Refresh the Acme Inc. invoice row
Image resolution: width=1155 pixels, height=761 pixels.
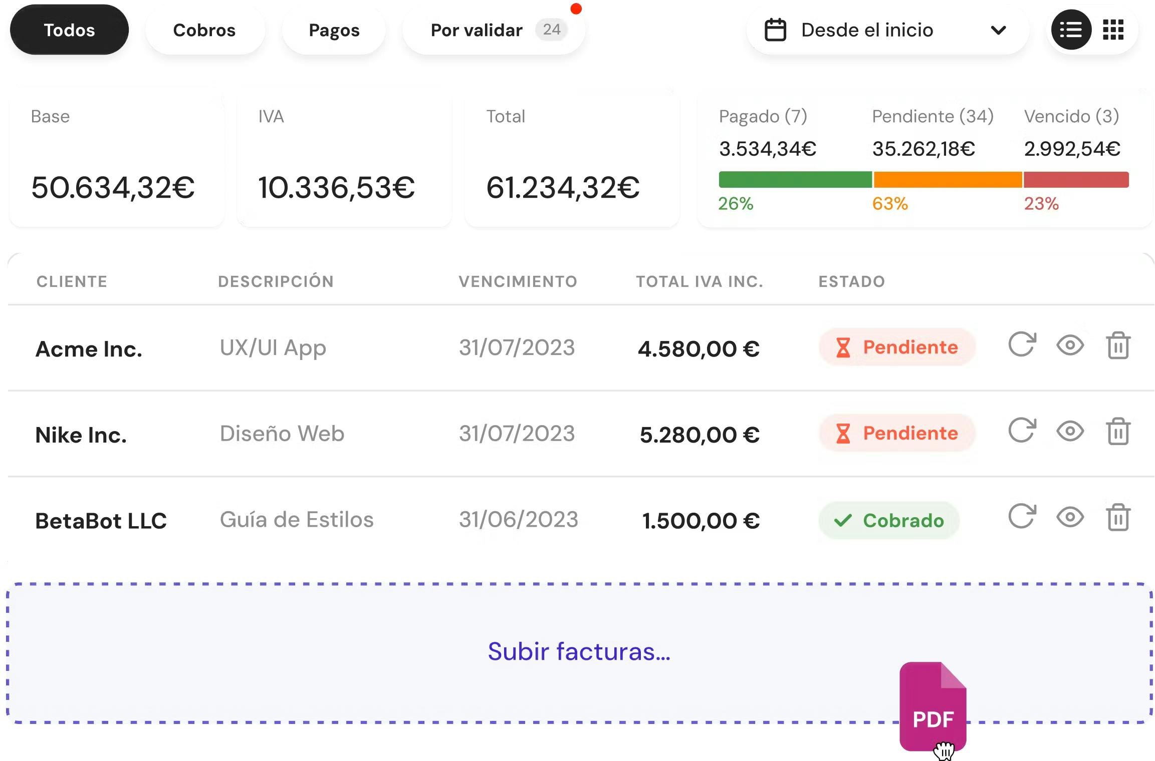tap(1022, 345)
